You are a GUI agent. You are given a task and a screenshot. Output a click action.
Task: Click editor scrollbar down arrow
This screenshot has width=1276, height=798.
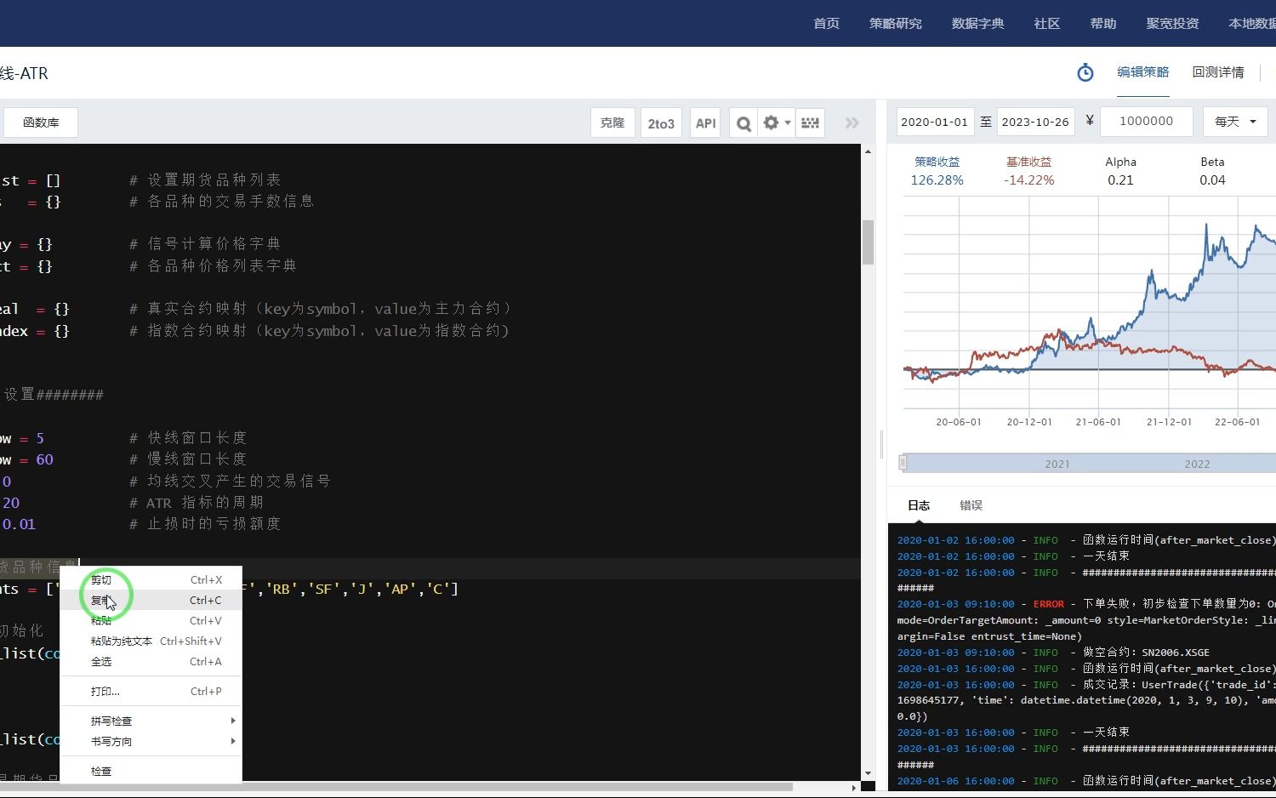[x=868, y=773]
